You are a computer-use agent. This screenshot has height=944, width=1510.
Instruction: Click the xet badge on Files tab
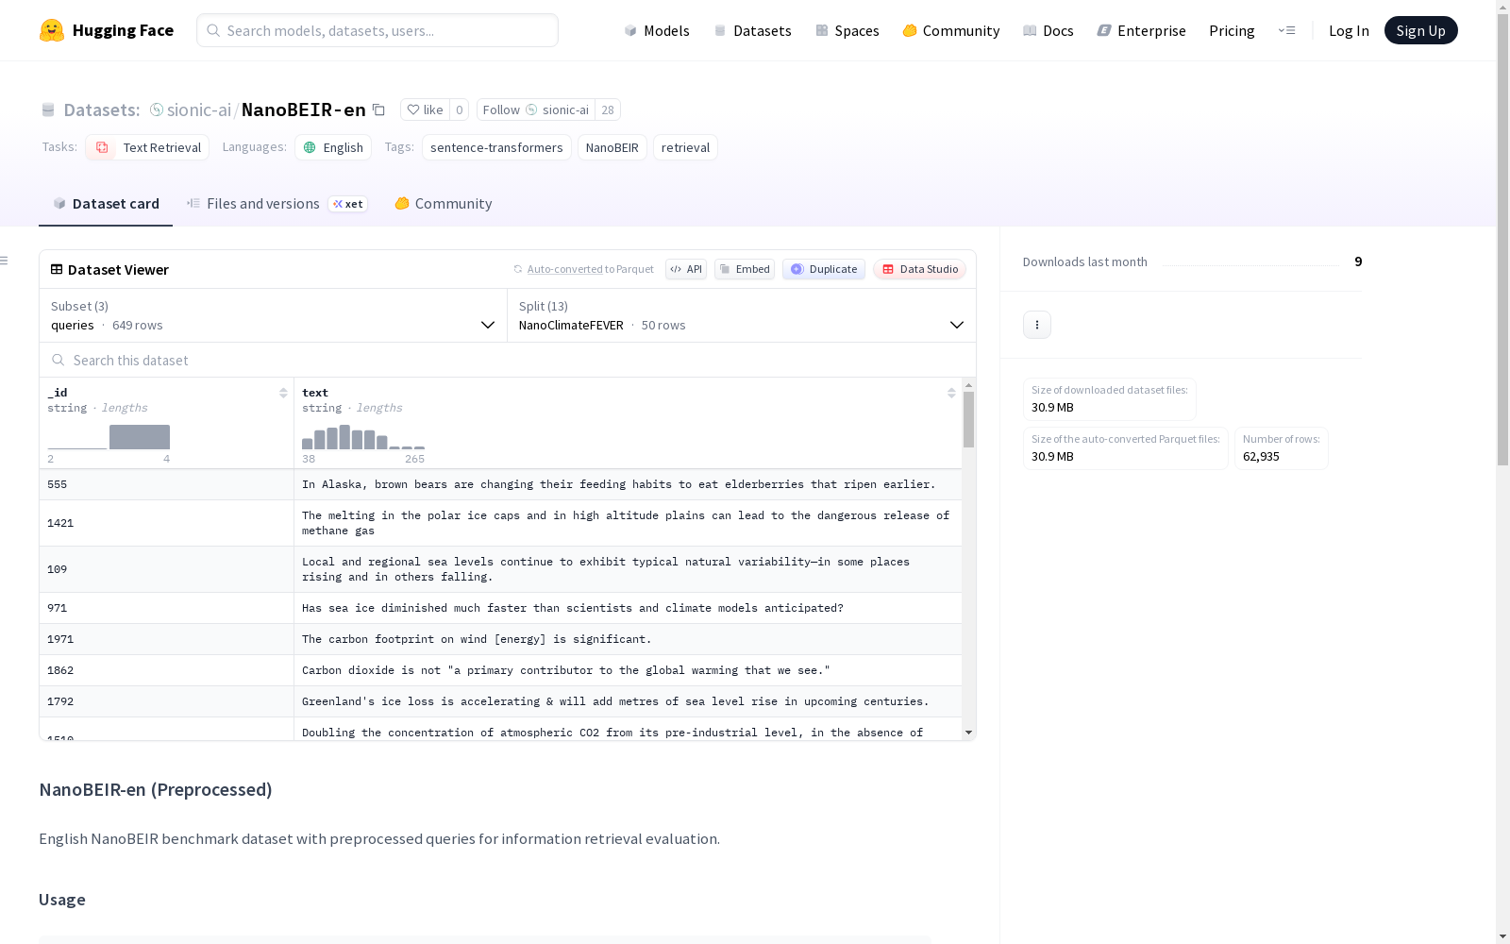(348, 204)
